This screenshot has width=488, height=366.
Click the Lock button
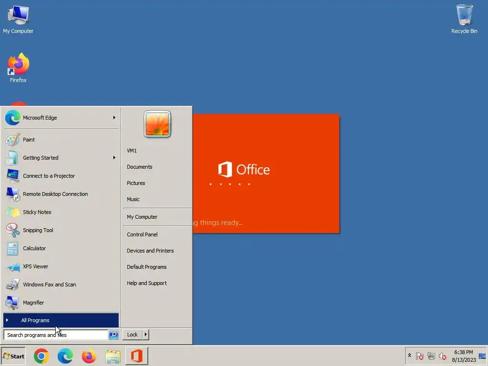[x=132, y=335]
